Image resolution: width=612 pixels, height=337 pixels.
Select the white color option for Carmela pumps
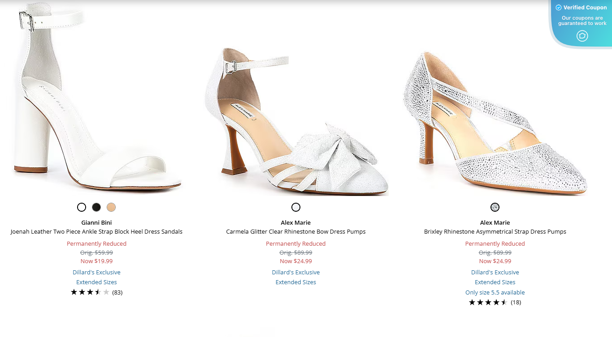[x=296, y=207]
